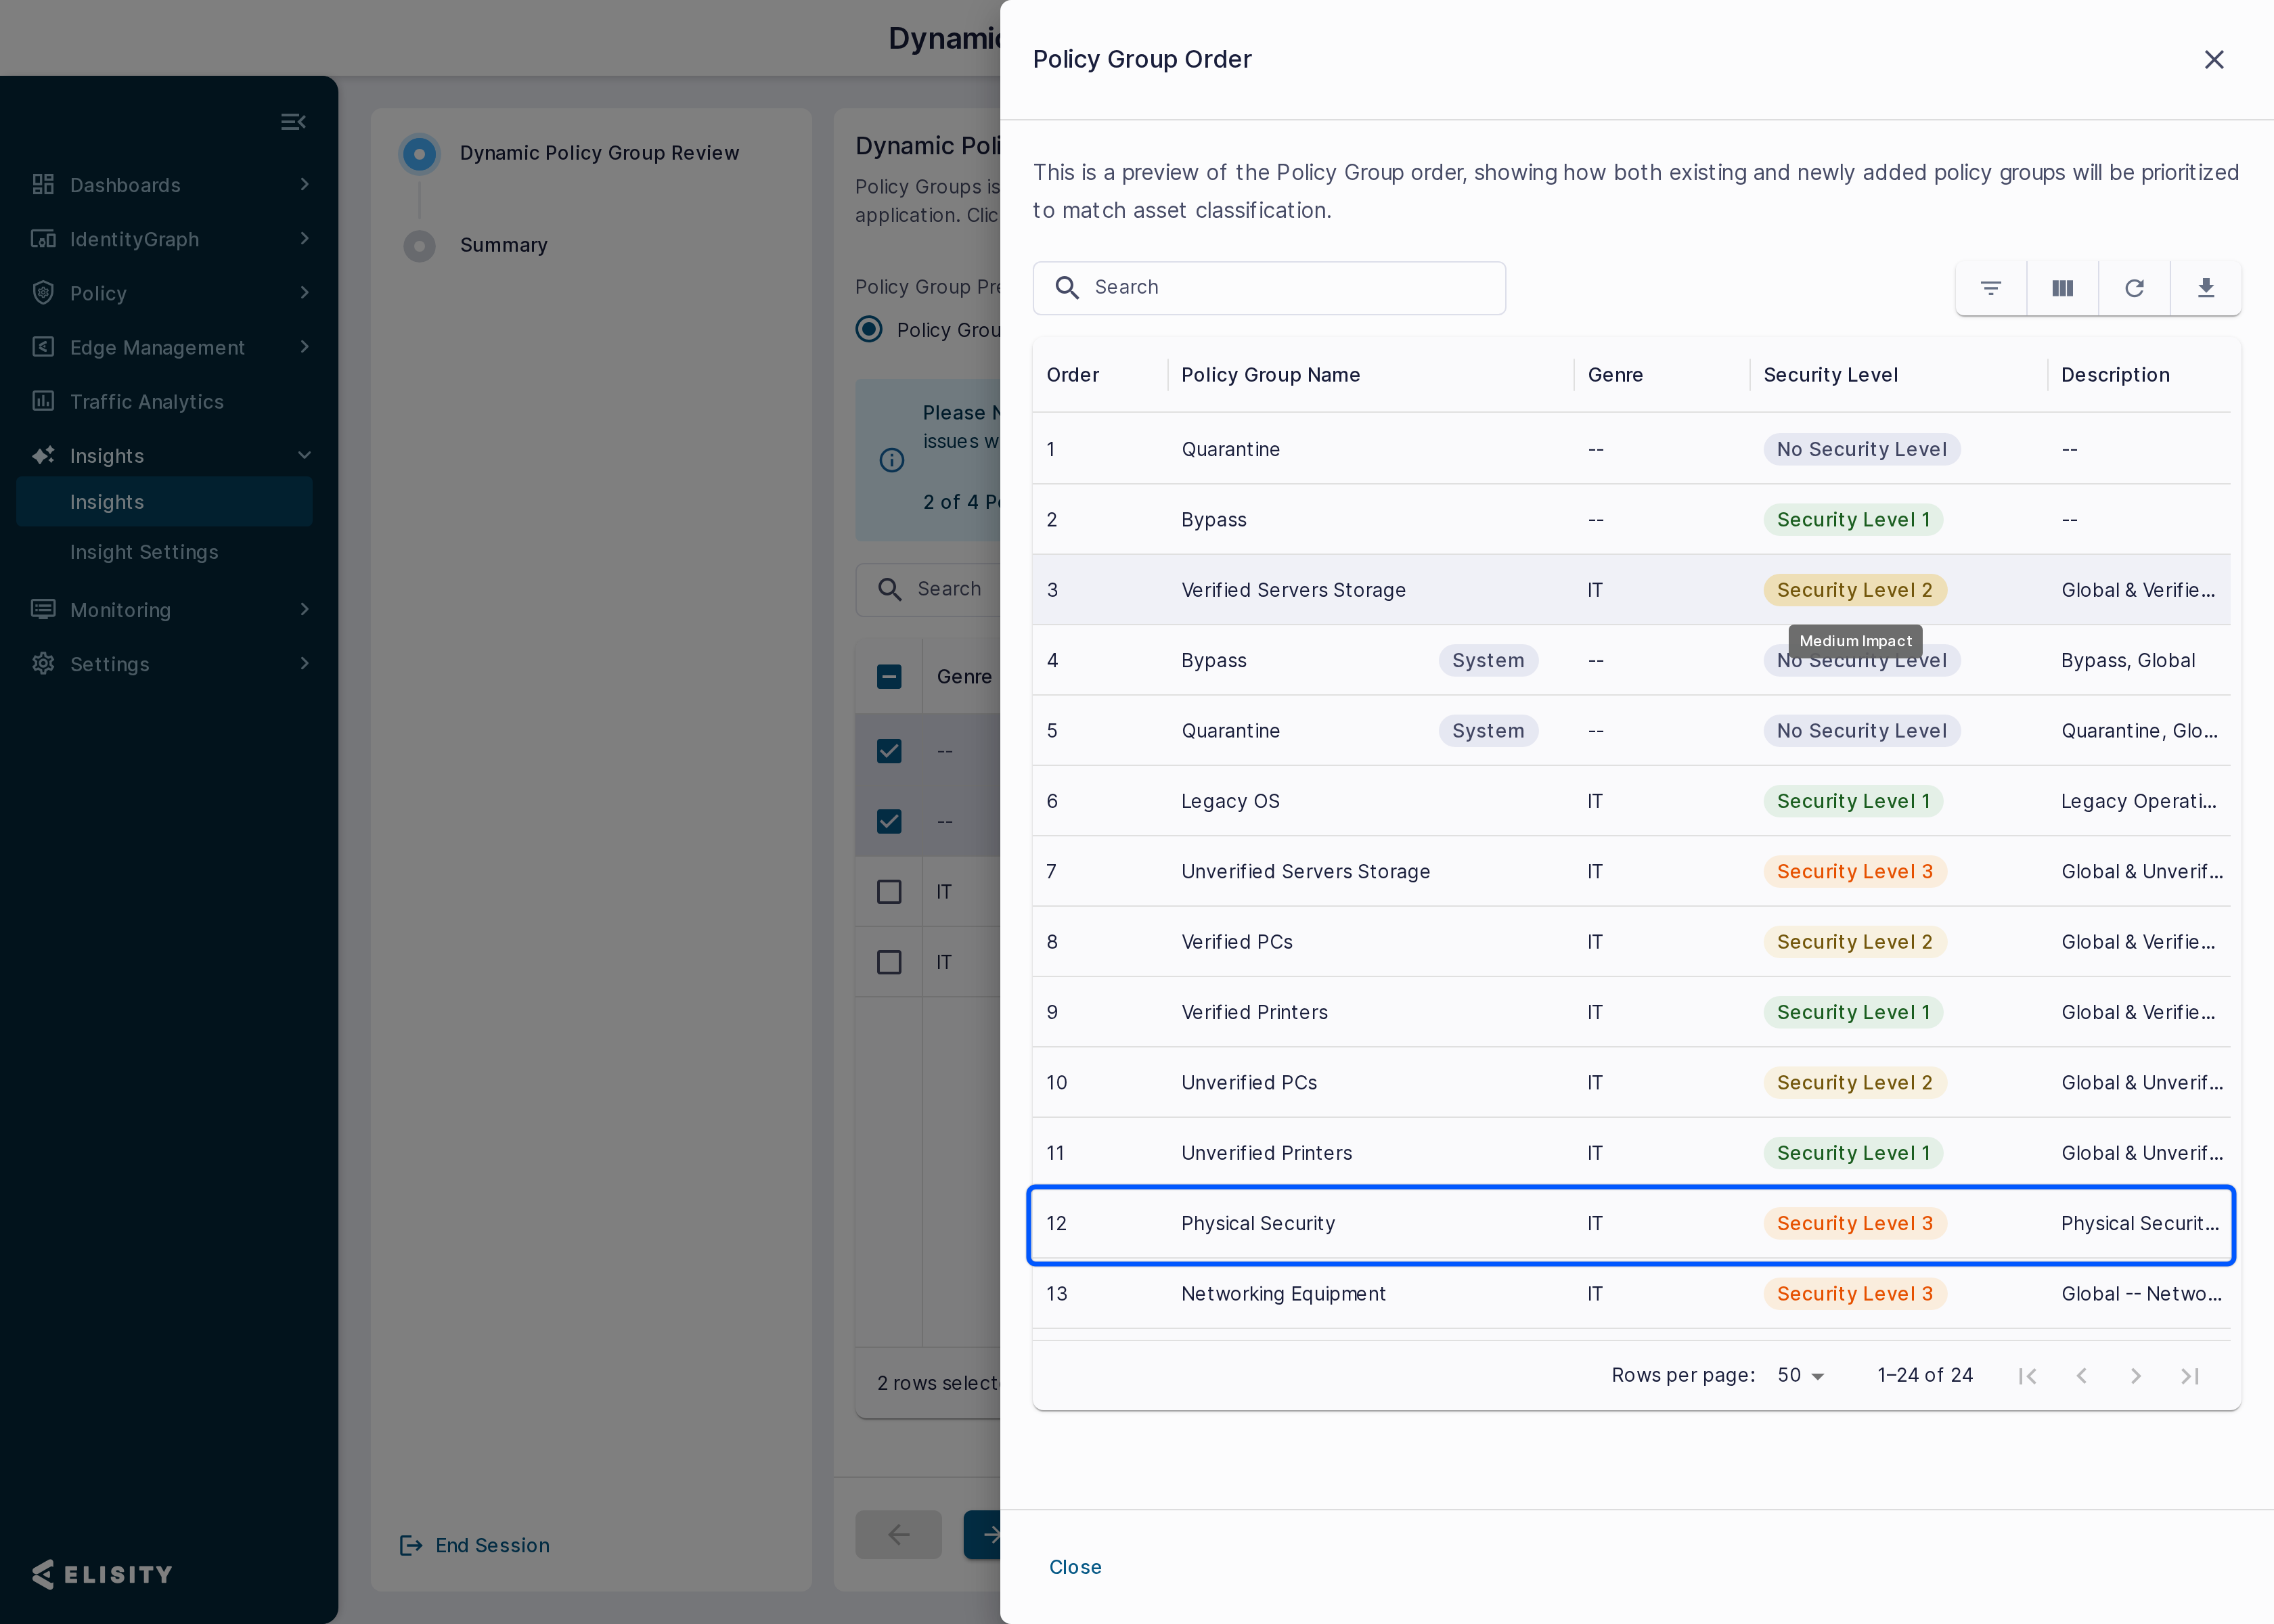The height and width of the screenshot is (1624, 2274).
Task: Click the Elisity logo
Action: click(x=101, y=1574)
